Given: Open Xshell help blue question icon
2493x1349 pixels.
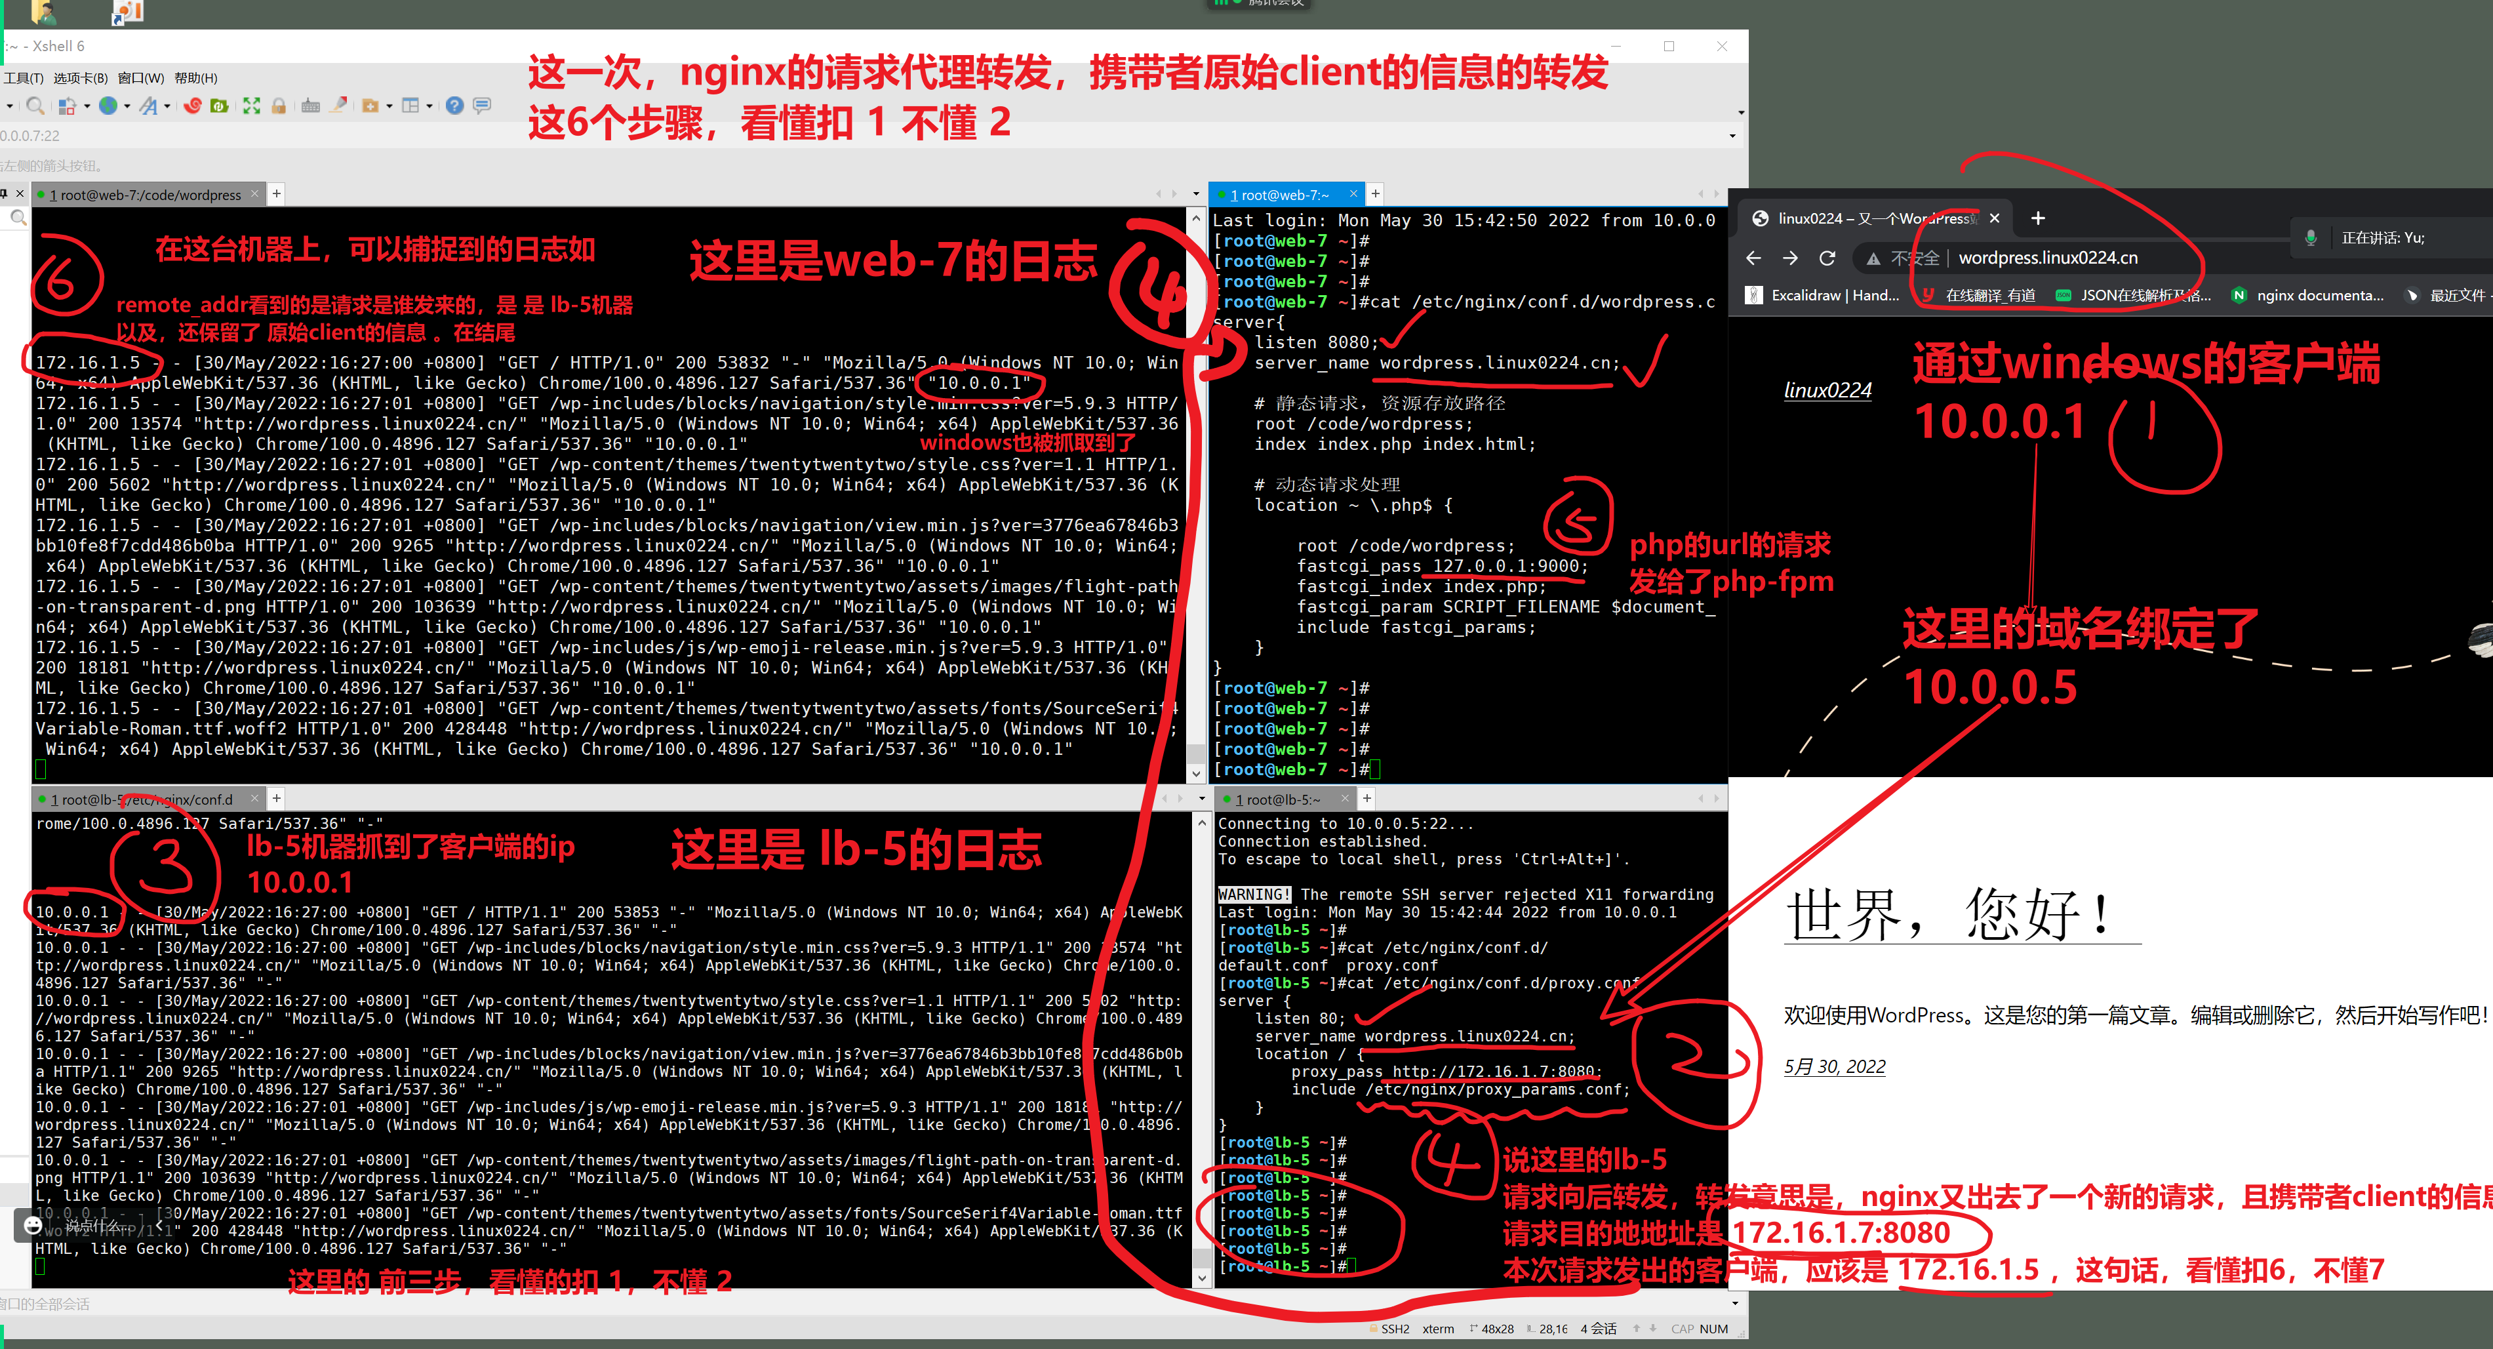Looking at the screenshot, I should pyautogui.click(x=455, y=106).
